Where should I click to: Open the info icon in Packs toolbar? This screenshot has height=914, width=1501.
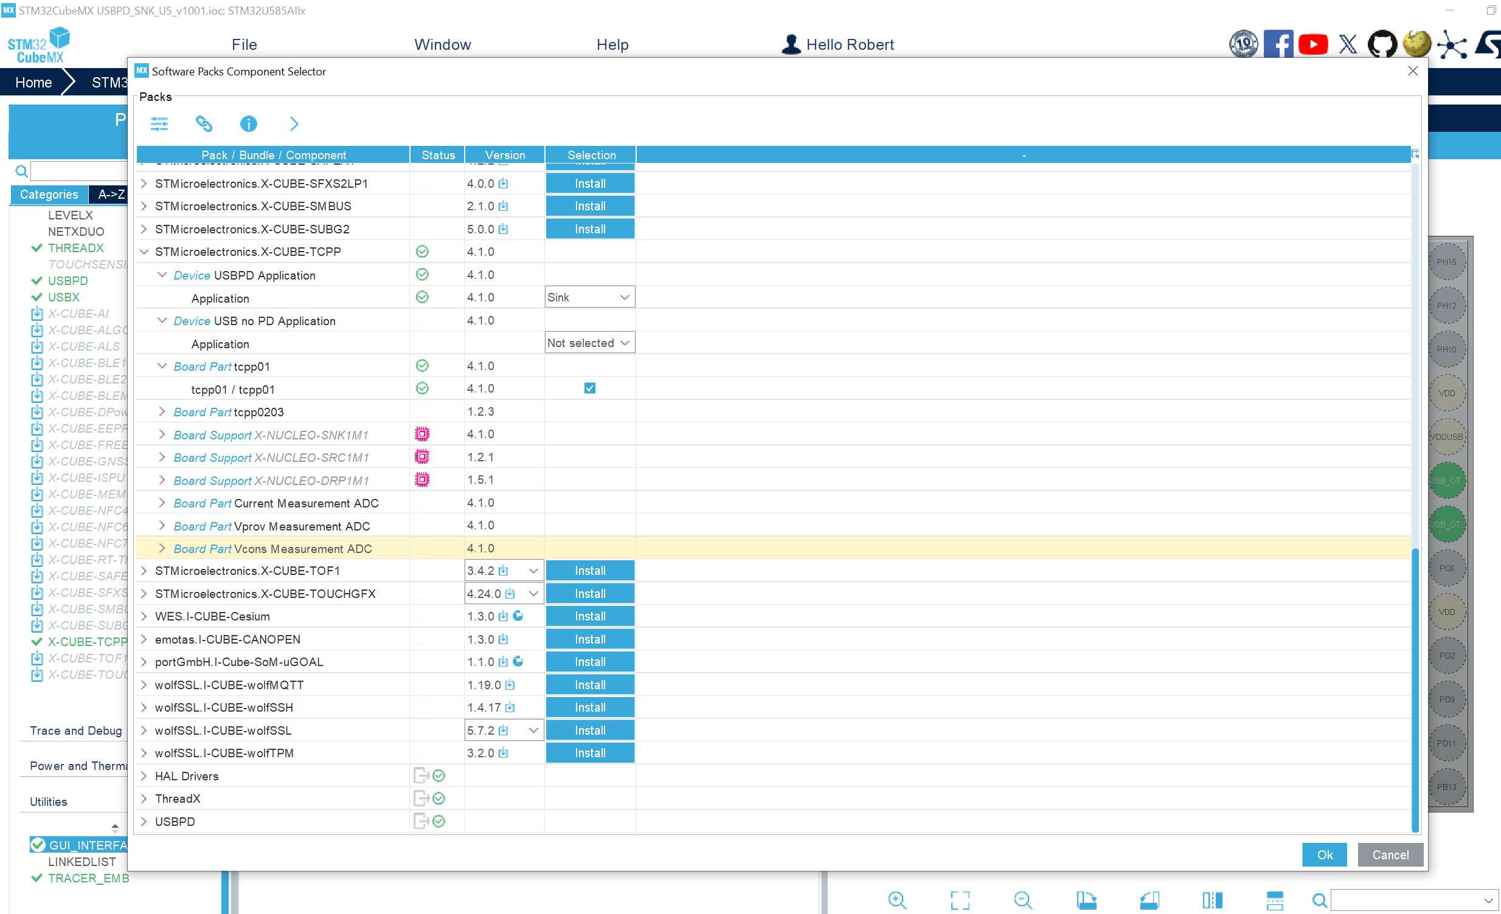click(x=249, y=124)
